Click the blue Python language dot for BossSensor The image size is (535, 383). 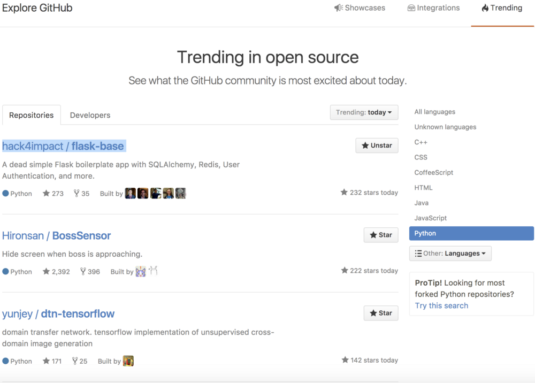click(x=5, y=271)
